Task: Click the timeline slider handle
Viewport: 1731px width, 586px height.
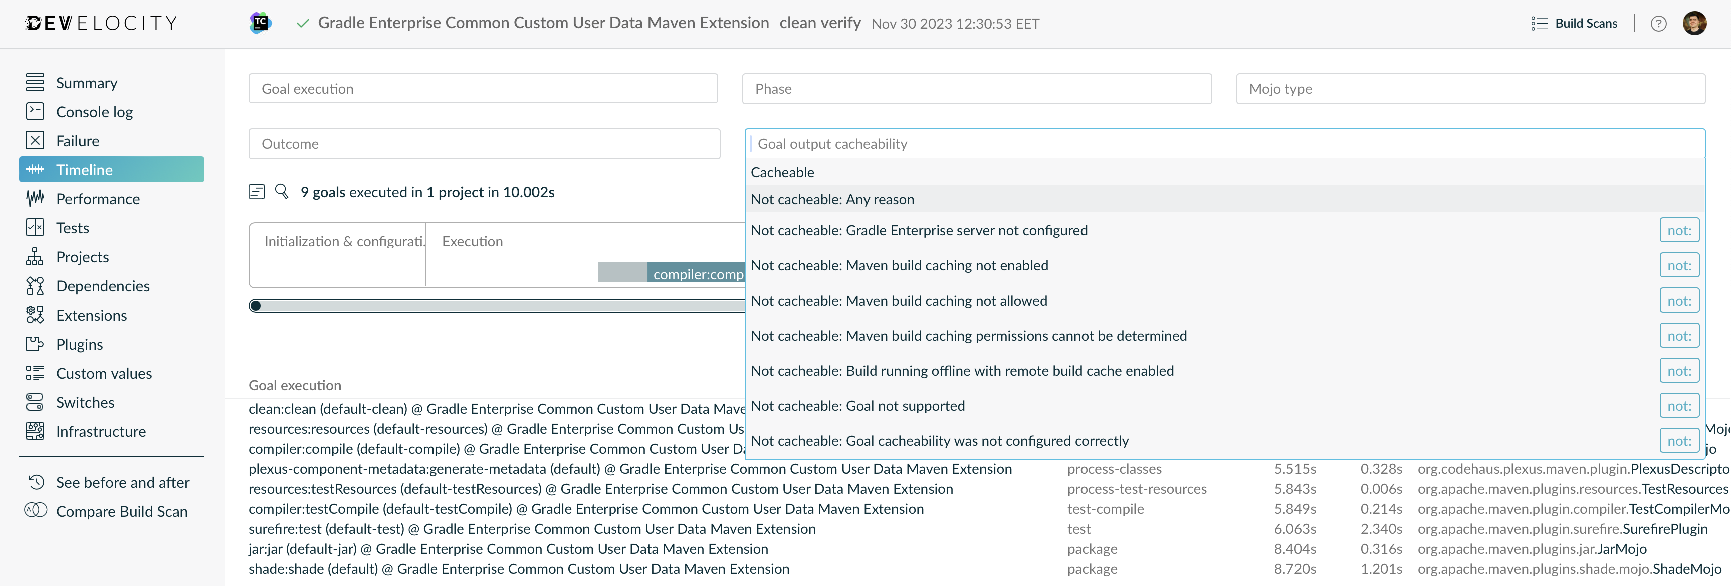Action: 256,306
